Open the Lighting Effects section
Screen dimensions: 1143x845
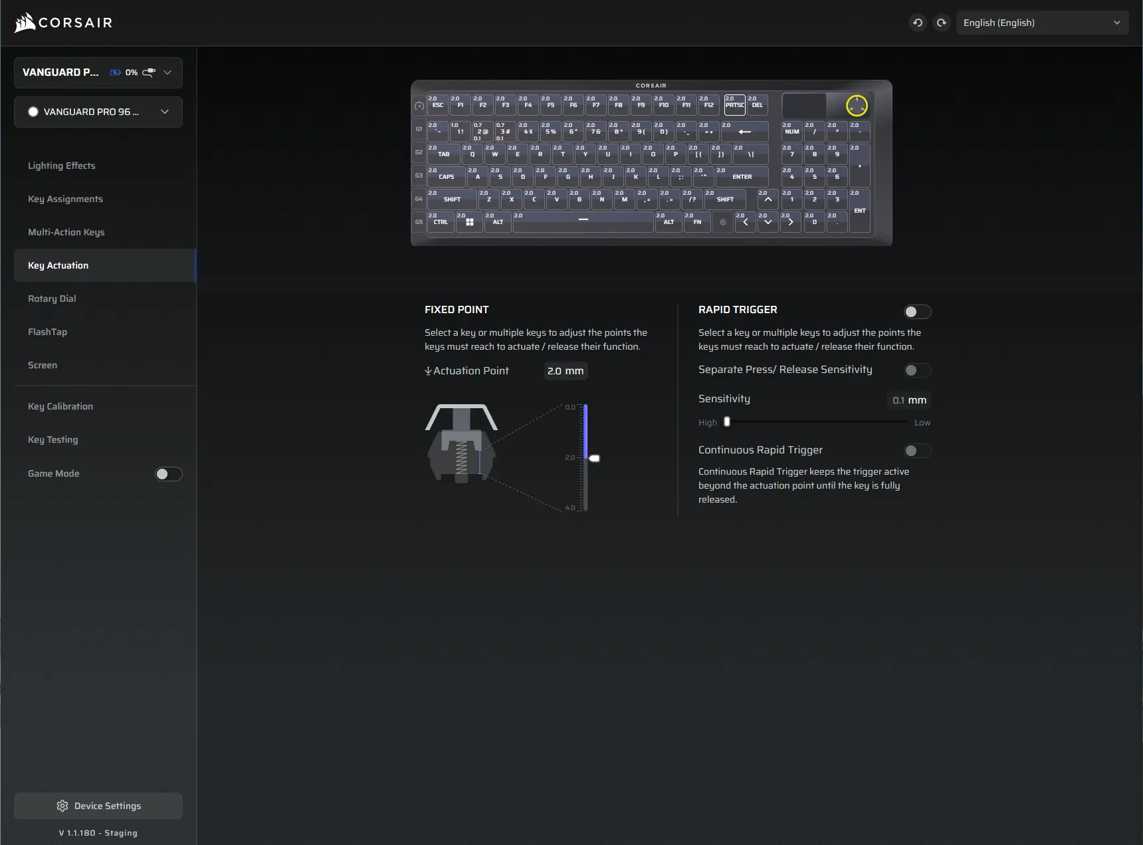62,166
